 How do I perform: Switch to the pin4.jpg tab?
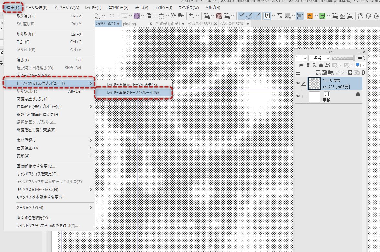pyautogui.click(x=129, y=24)
